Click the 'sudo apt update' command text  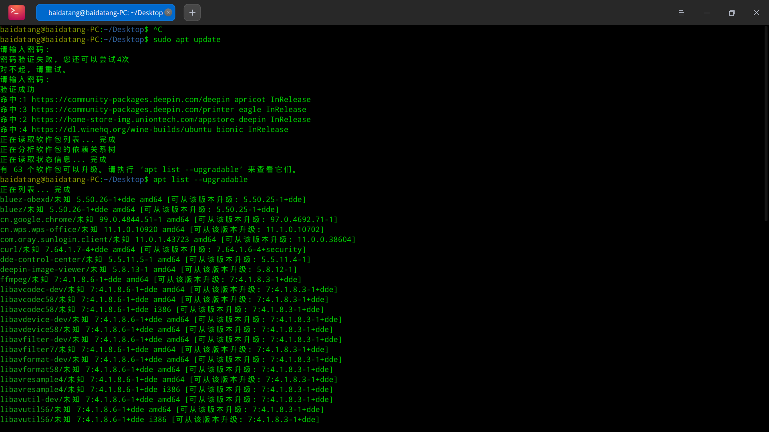click(187, 40)
